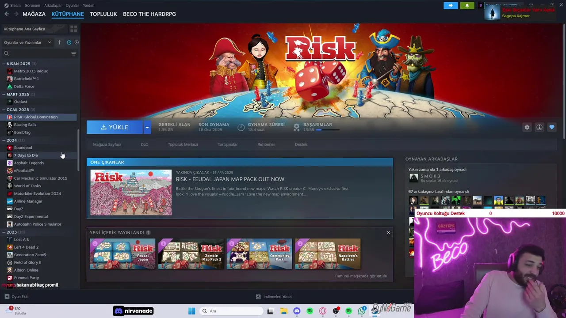Toggle the ready-to-play filter icon

pyautogui.click(x=76, y=42)
